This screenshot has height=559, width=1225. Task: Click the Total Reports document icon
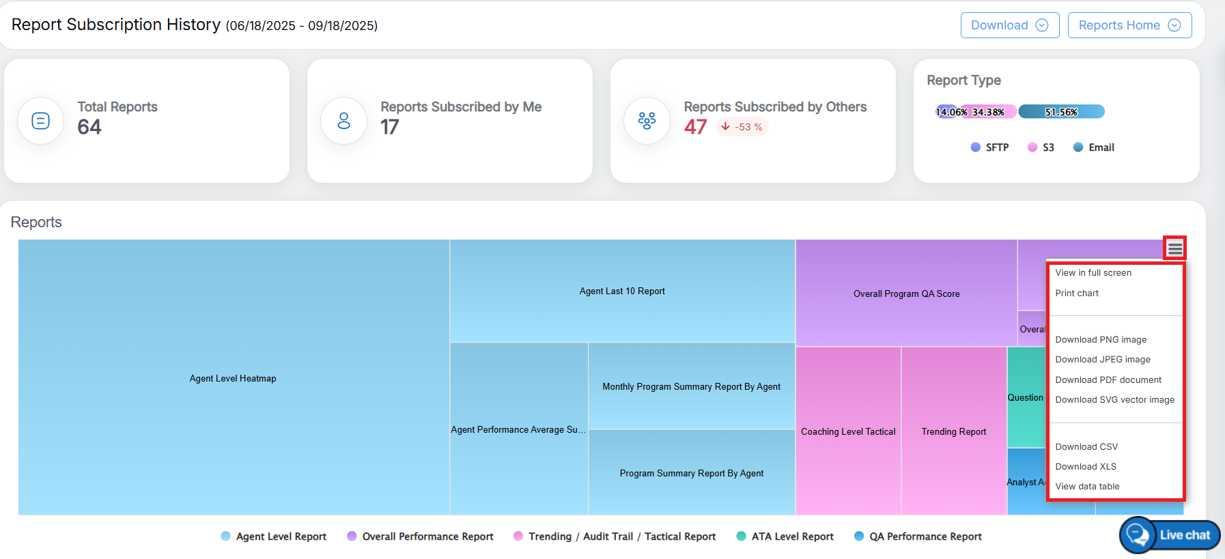[x=41, y=121]
